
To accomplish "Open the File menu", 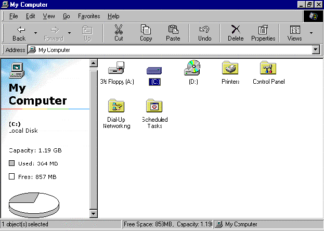I will [14, 16].
